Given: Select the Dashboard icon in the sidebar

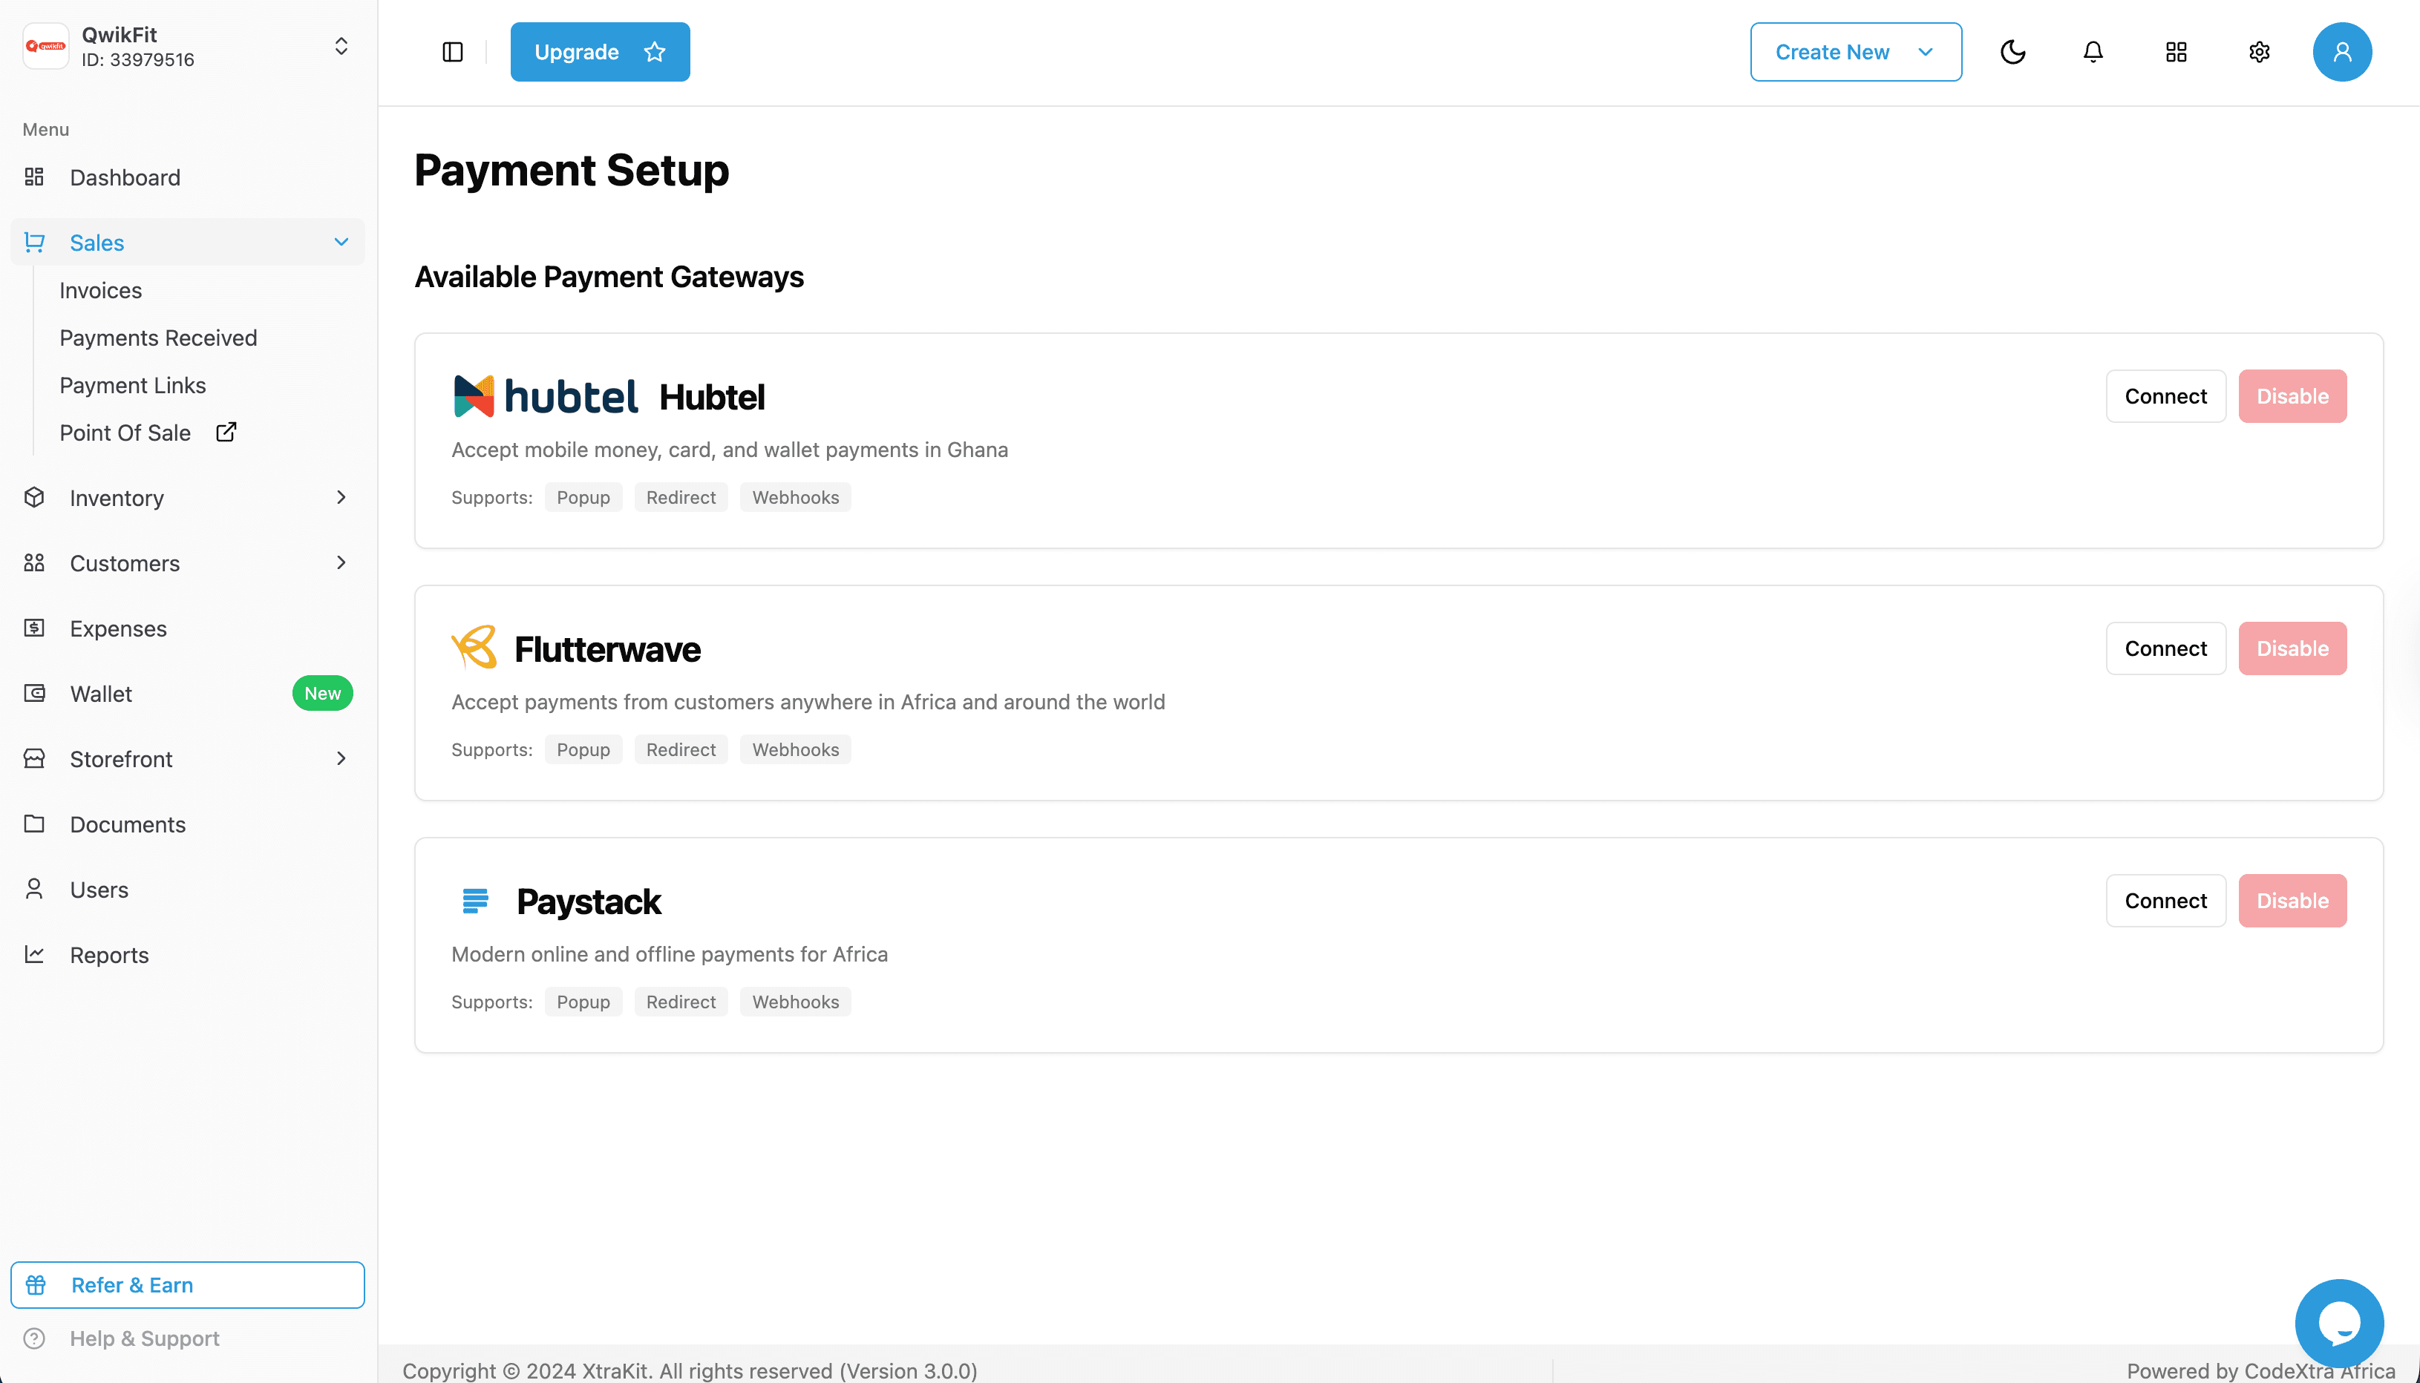Looking at the screenshot, I should tap(34, 177).
